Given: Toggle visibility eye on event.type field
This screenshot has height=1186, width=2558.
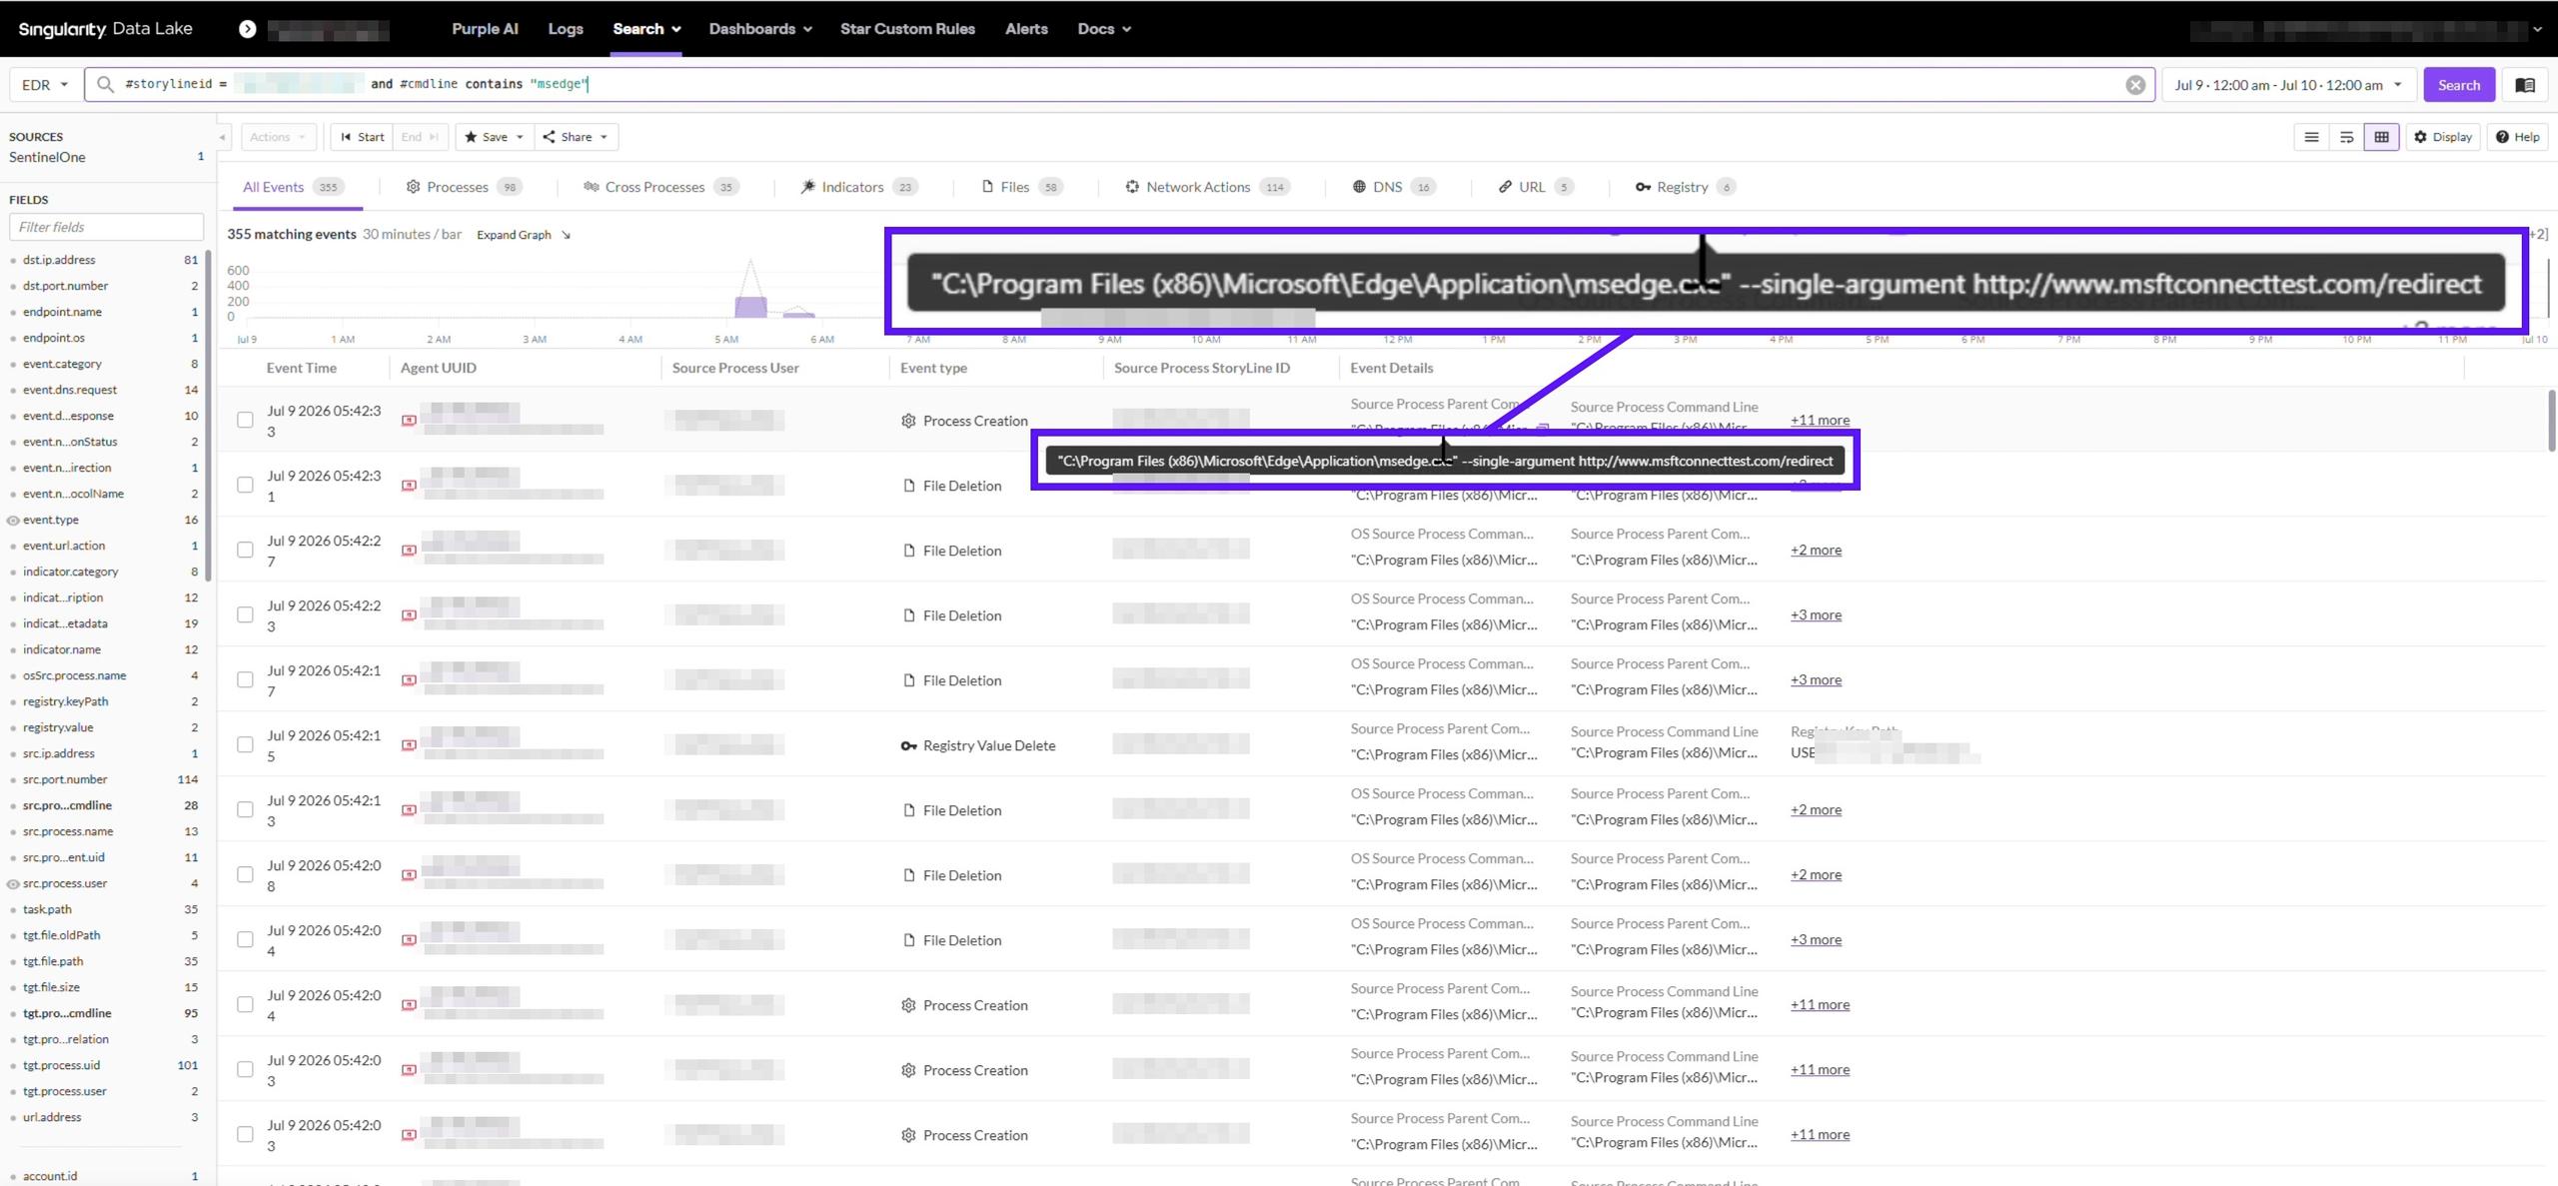Looking at the screenshot, I should [x=13, y=520].
